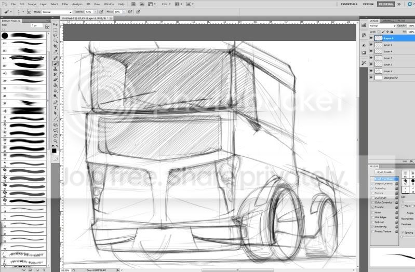Screen dimensions: 415x272
Task: Select the Lasso tool
Action: 55,35
